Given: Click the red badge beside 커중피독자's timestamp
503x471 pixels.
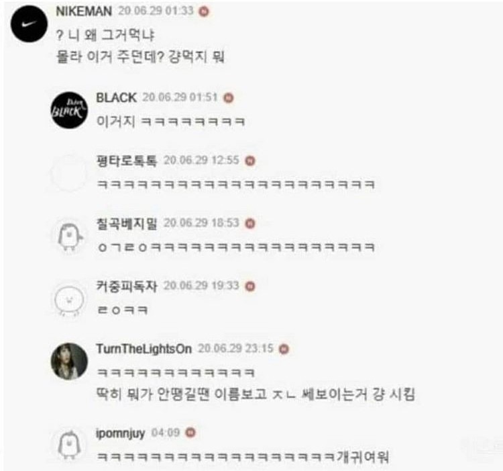Looking at the screenshot, I should pos(250,286).
